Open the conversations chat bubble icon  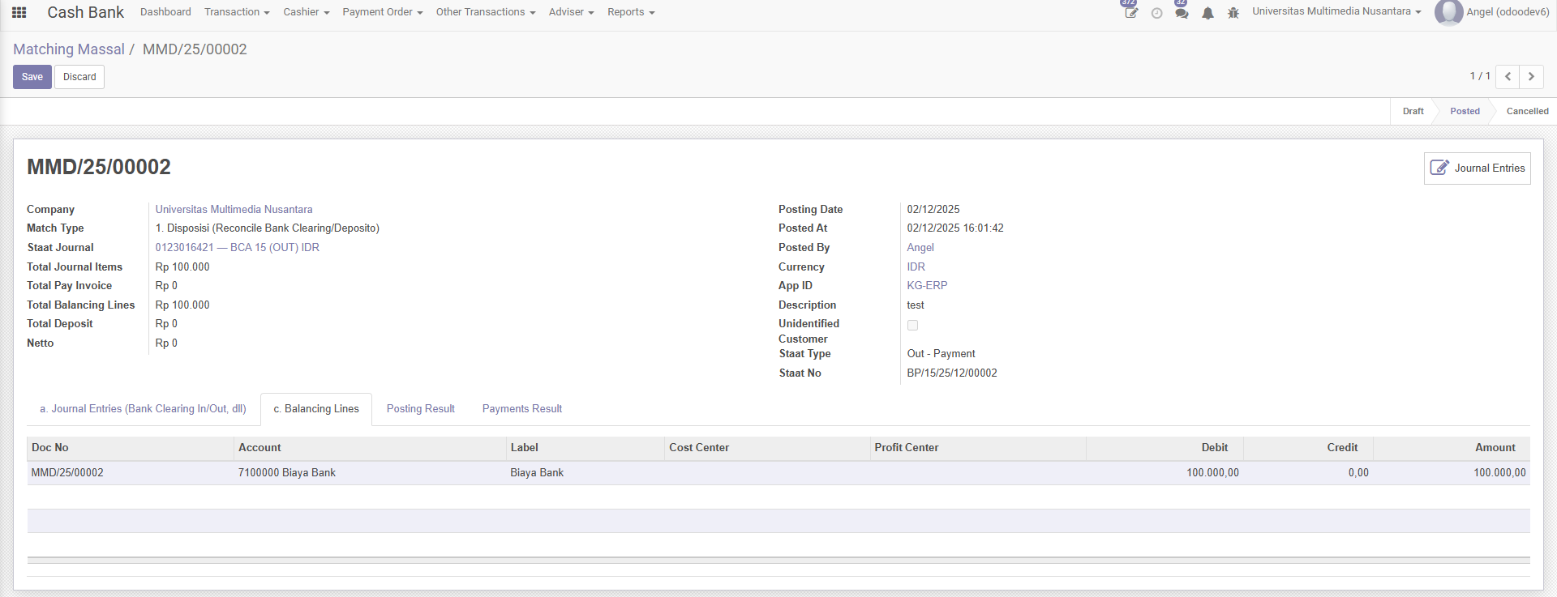tap(1182, 13)
